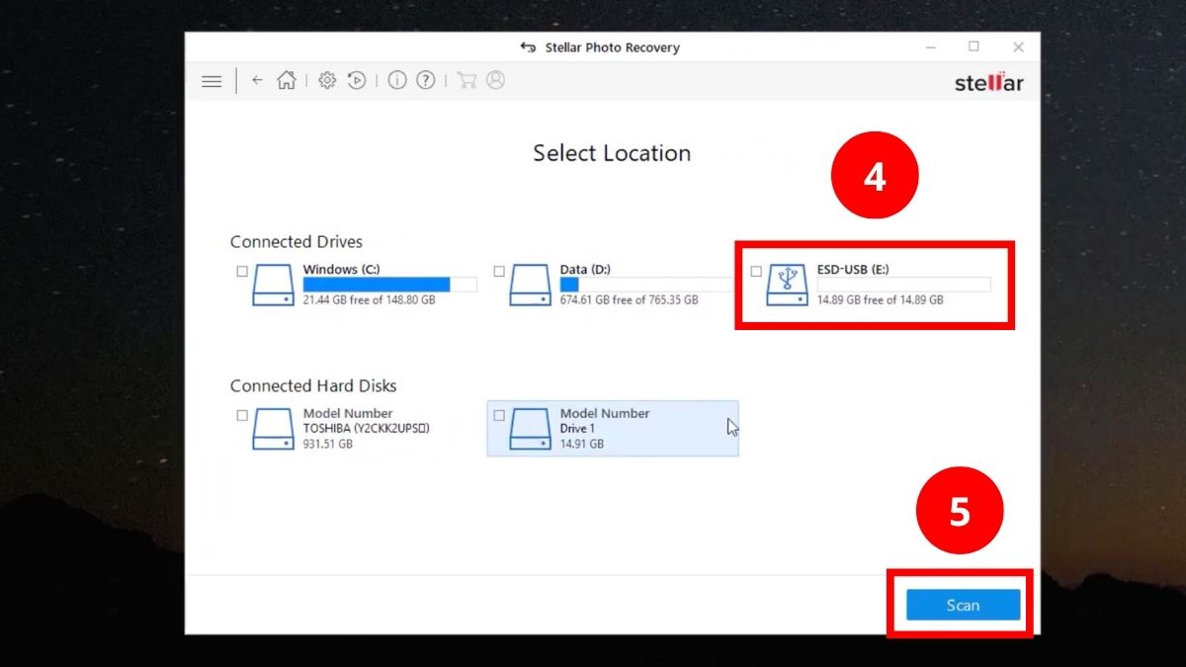Open Settings gear icon
Image resolution: width=1186 pixels, height=667 pixels.
coord(327,81)
